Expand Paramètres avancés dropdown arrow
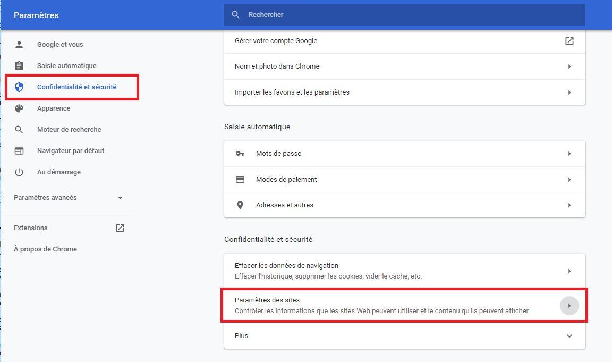 (x=120, y=198)
